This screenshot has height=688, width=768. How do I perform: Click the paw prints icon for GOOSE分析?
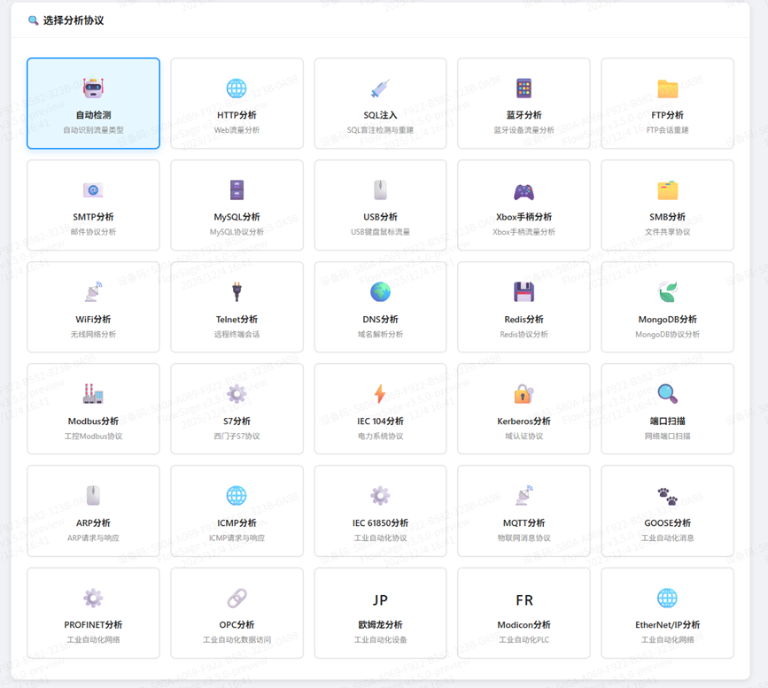(x=668, y=496)
